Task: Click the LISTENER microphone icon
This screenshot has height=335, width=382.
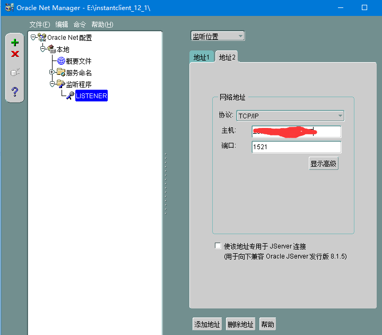Action: tap(70, 96)
